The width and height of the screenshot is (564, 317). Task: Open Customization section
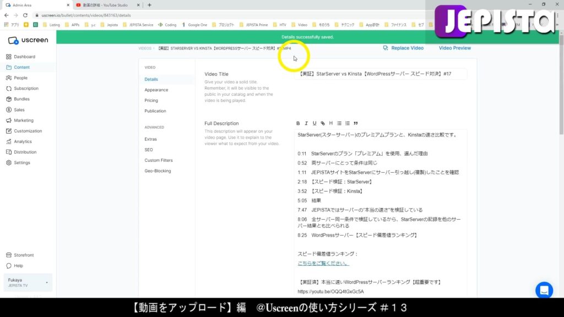click(x=24, y=131)
